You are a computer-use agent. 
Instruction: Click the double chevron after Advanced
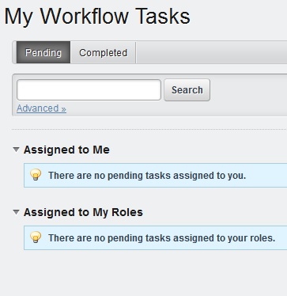[x=63, y=109]
